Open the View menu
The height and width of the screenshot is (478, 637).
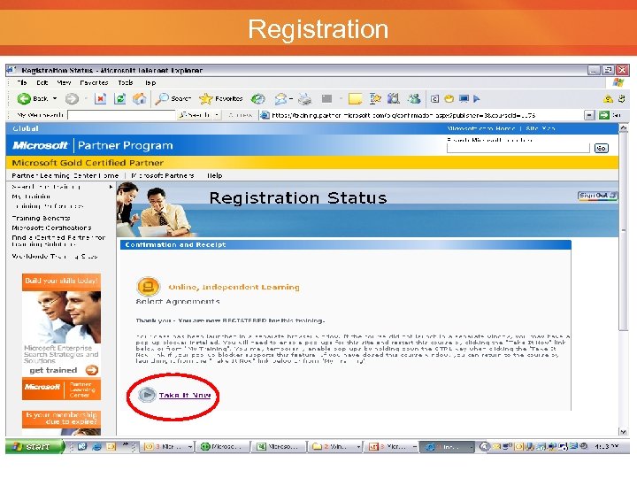64,82
